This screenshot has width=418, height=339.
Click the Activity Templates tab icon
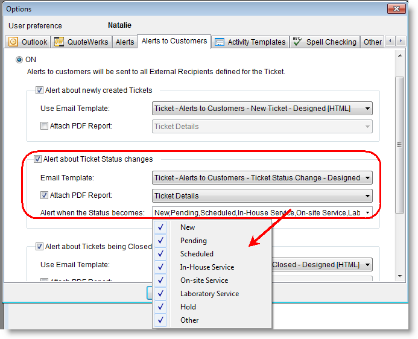220,42
